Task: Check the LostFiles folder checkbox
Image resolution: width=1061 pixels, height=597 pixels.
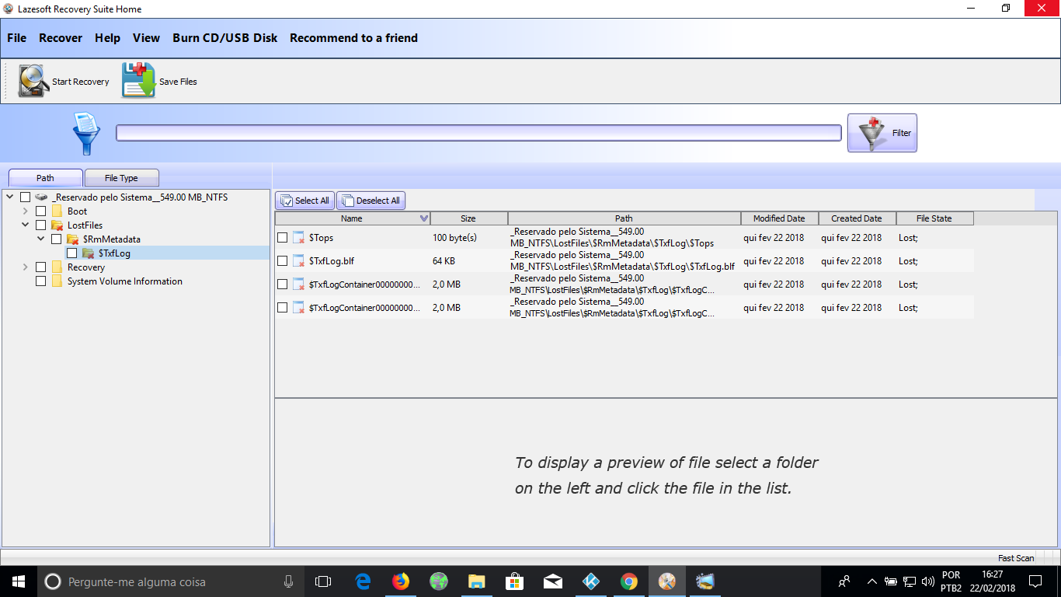Action: (41, 225)
